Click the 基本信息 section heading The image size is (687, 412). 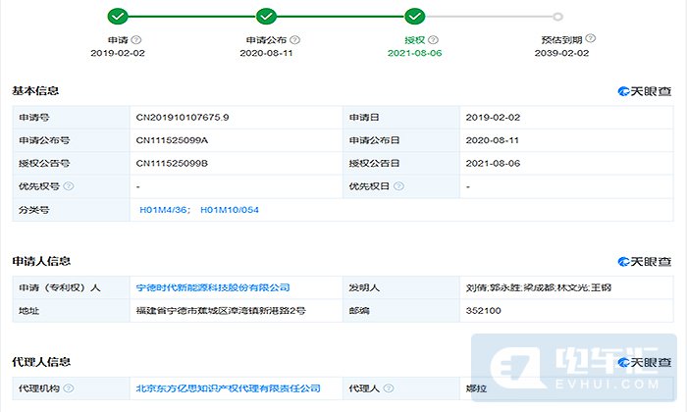click(x=35, y=90)
